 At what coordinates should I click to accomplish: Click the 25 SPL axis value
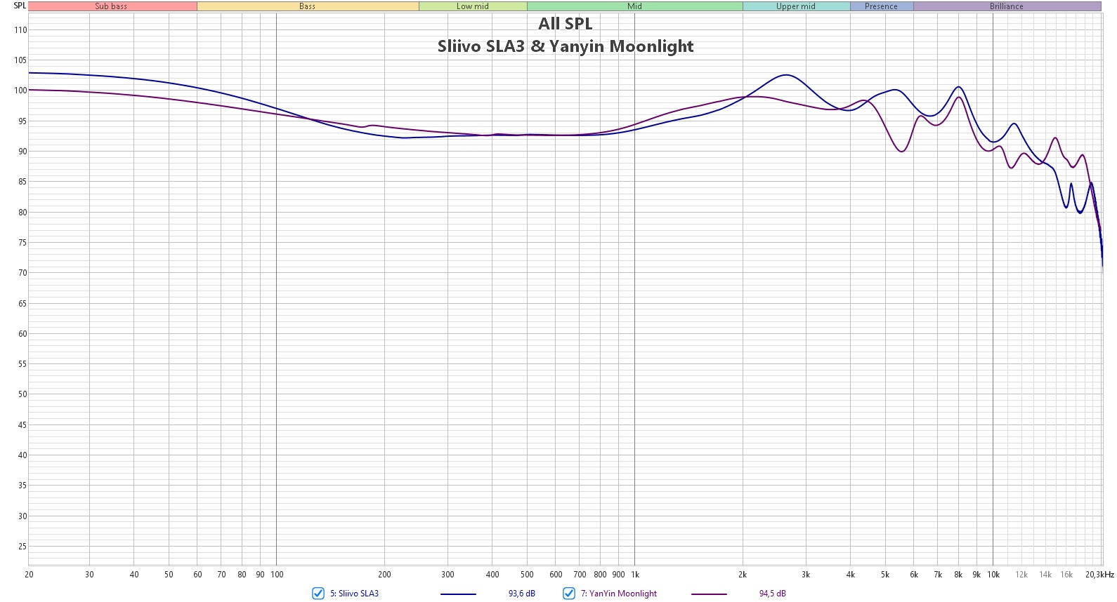22,547
